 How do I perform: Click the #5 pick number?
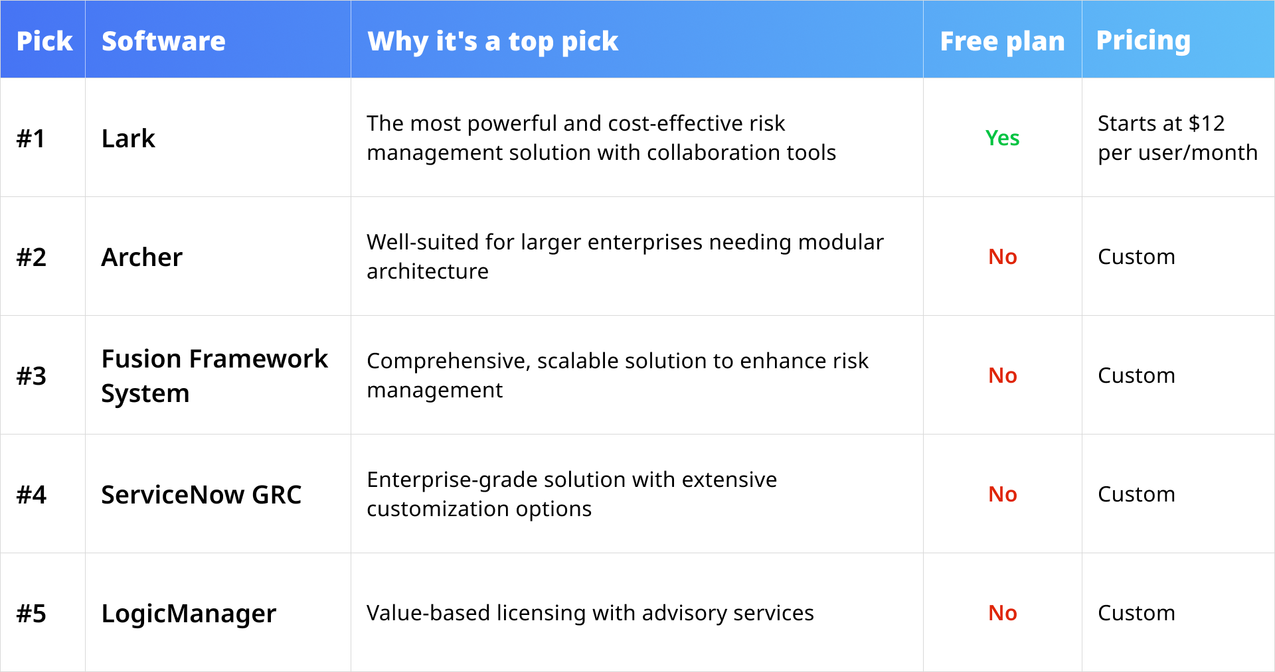[x=31, y=613]
